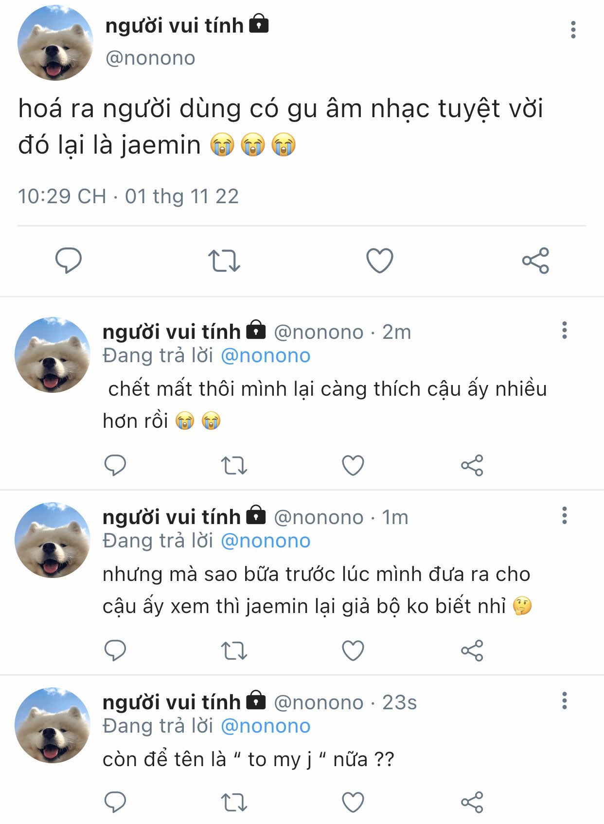
Task: Open the main tweet's three-dot options menu
Action: pyautogui.click(x=573, y=30)
